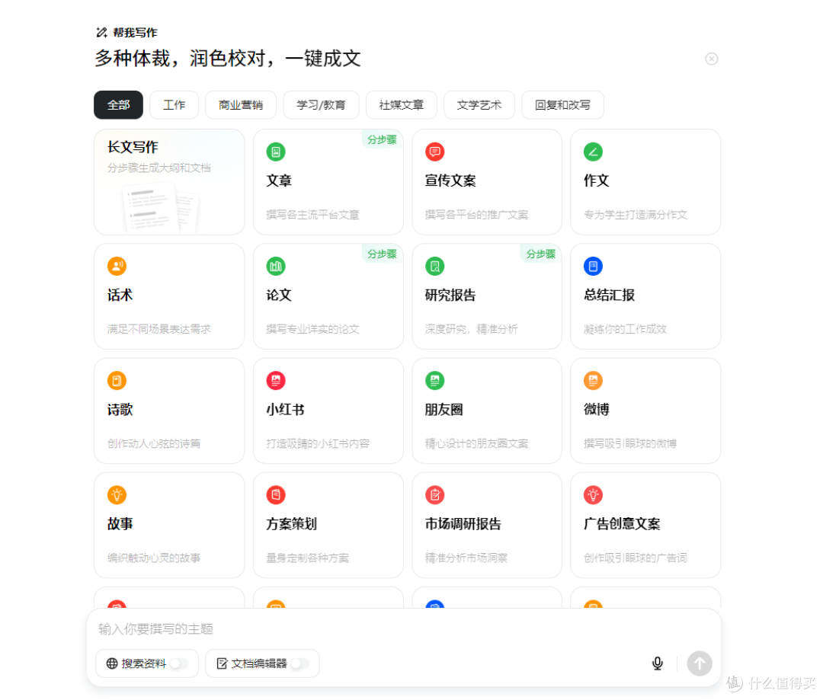
Task: Open the 长文写作 card
Action: tap(169, 182)
